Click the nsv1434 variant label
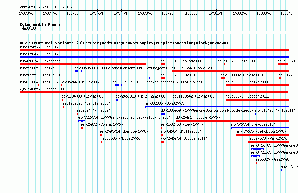The width and height of the screenshot is (298, 193). (289, 167)
